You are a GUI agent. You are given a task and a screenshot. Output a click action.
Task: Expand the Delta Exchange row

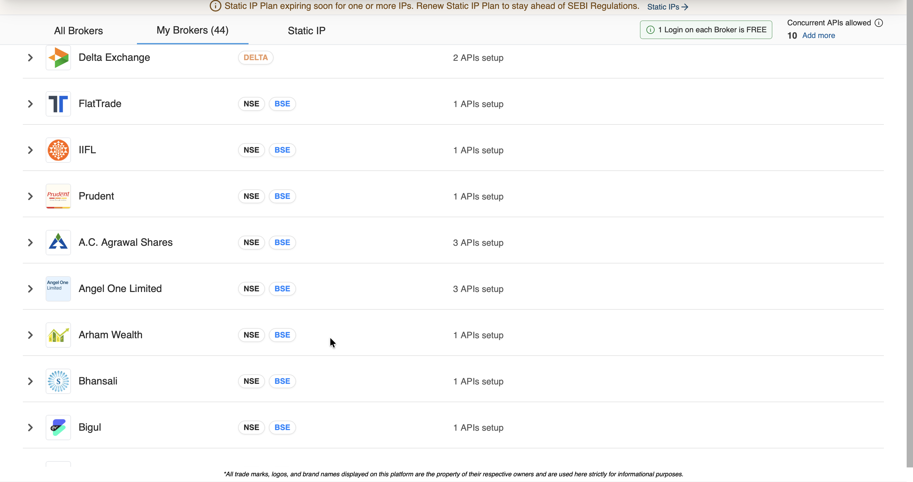click(30, 58)
